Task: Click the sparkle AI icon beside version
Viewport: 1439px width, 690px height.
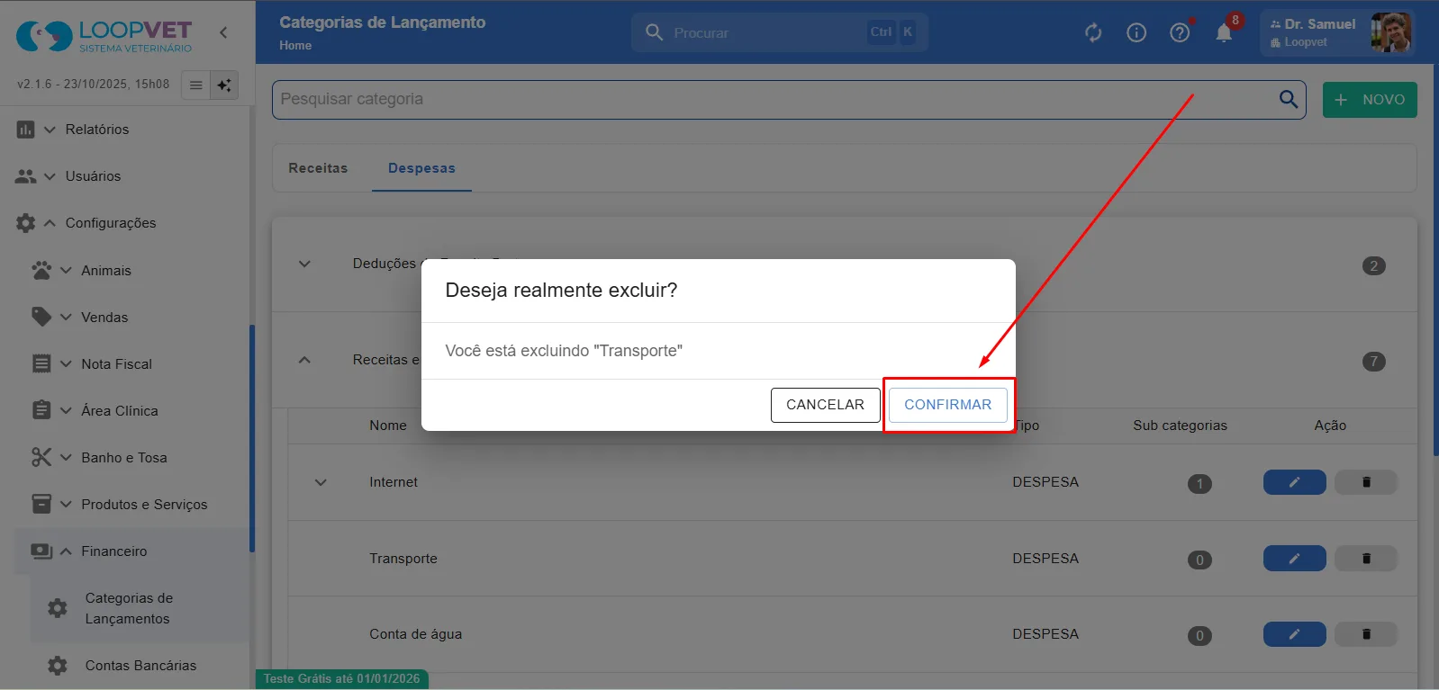Action: [x=224, y=85]
